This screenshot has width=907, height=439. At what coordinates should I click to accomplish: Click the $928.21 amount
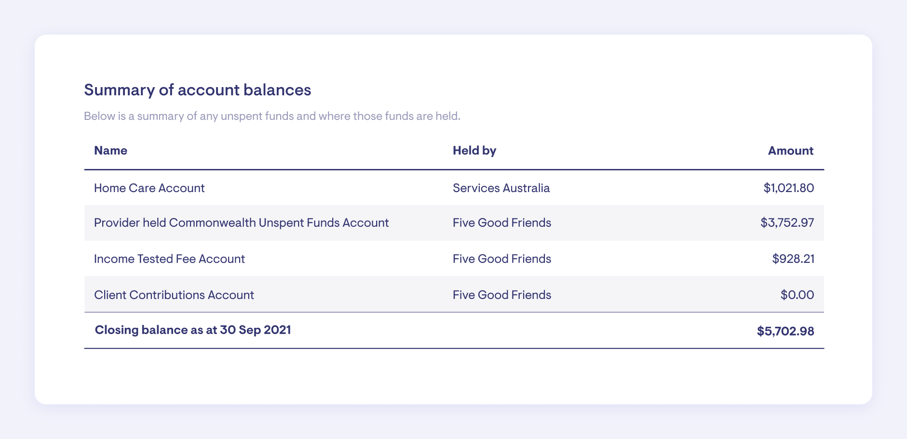[793, 259]
